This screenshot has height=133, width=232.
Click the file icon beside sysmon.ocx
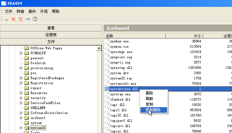107,46
